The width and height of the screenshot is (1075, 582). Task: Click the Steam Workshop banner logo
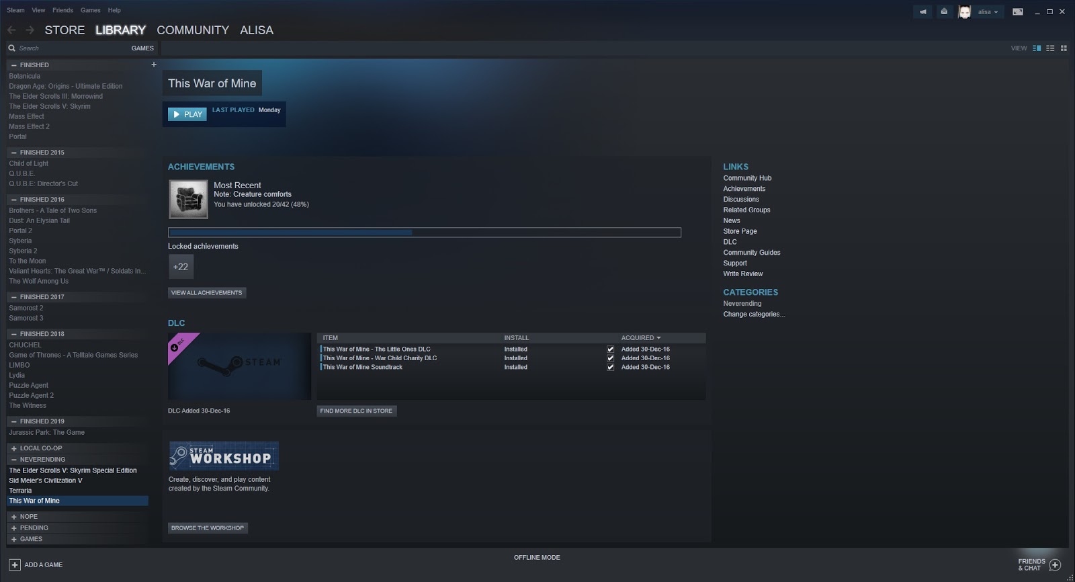(224, 456)
